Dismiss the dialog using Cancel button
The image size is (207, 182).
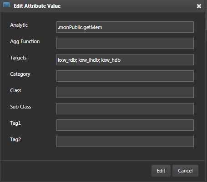point(185,171)
